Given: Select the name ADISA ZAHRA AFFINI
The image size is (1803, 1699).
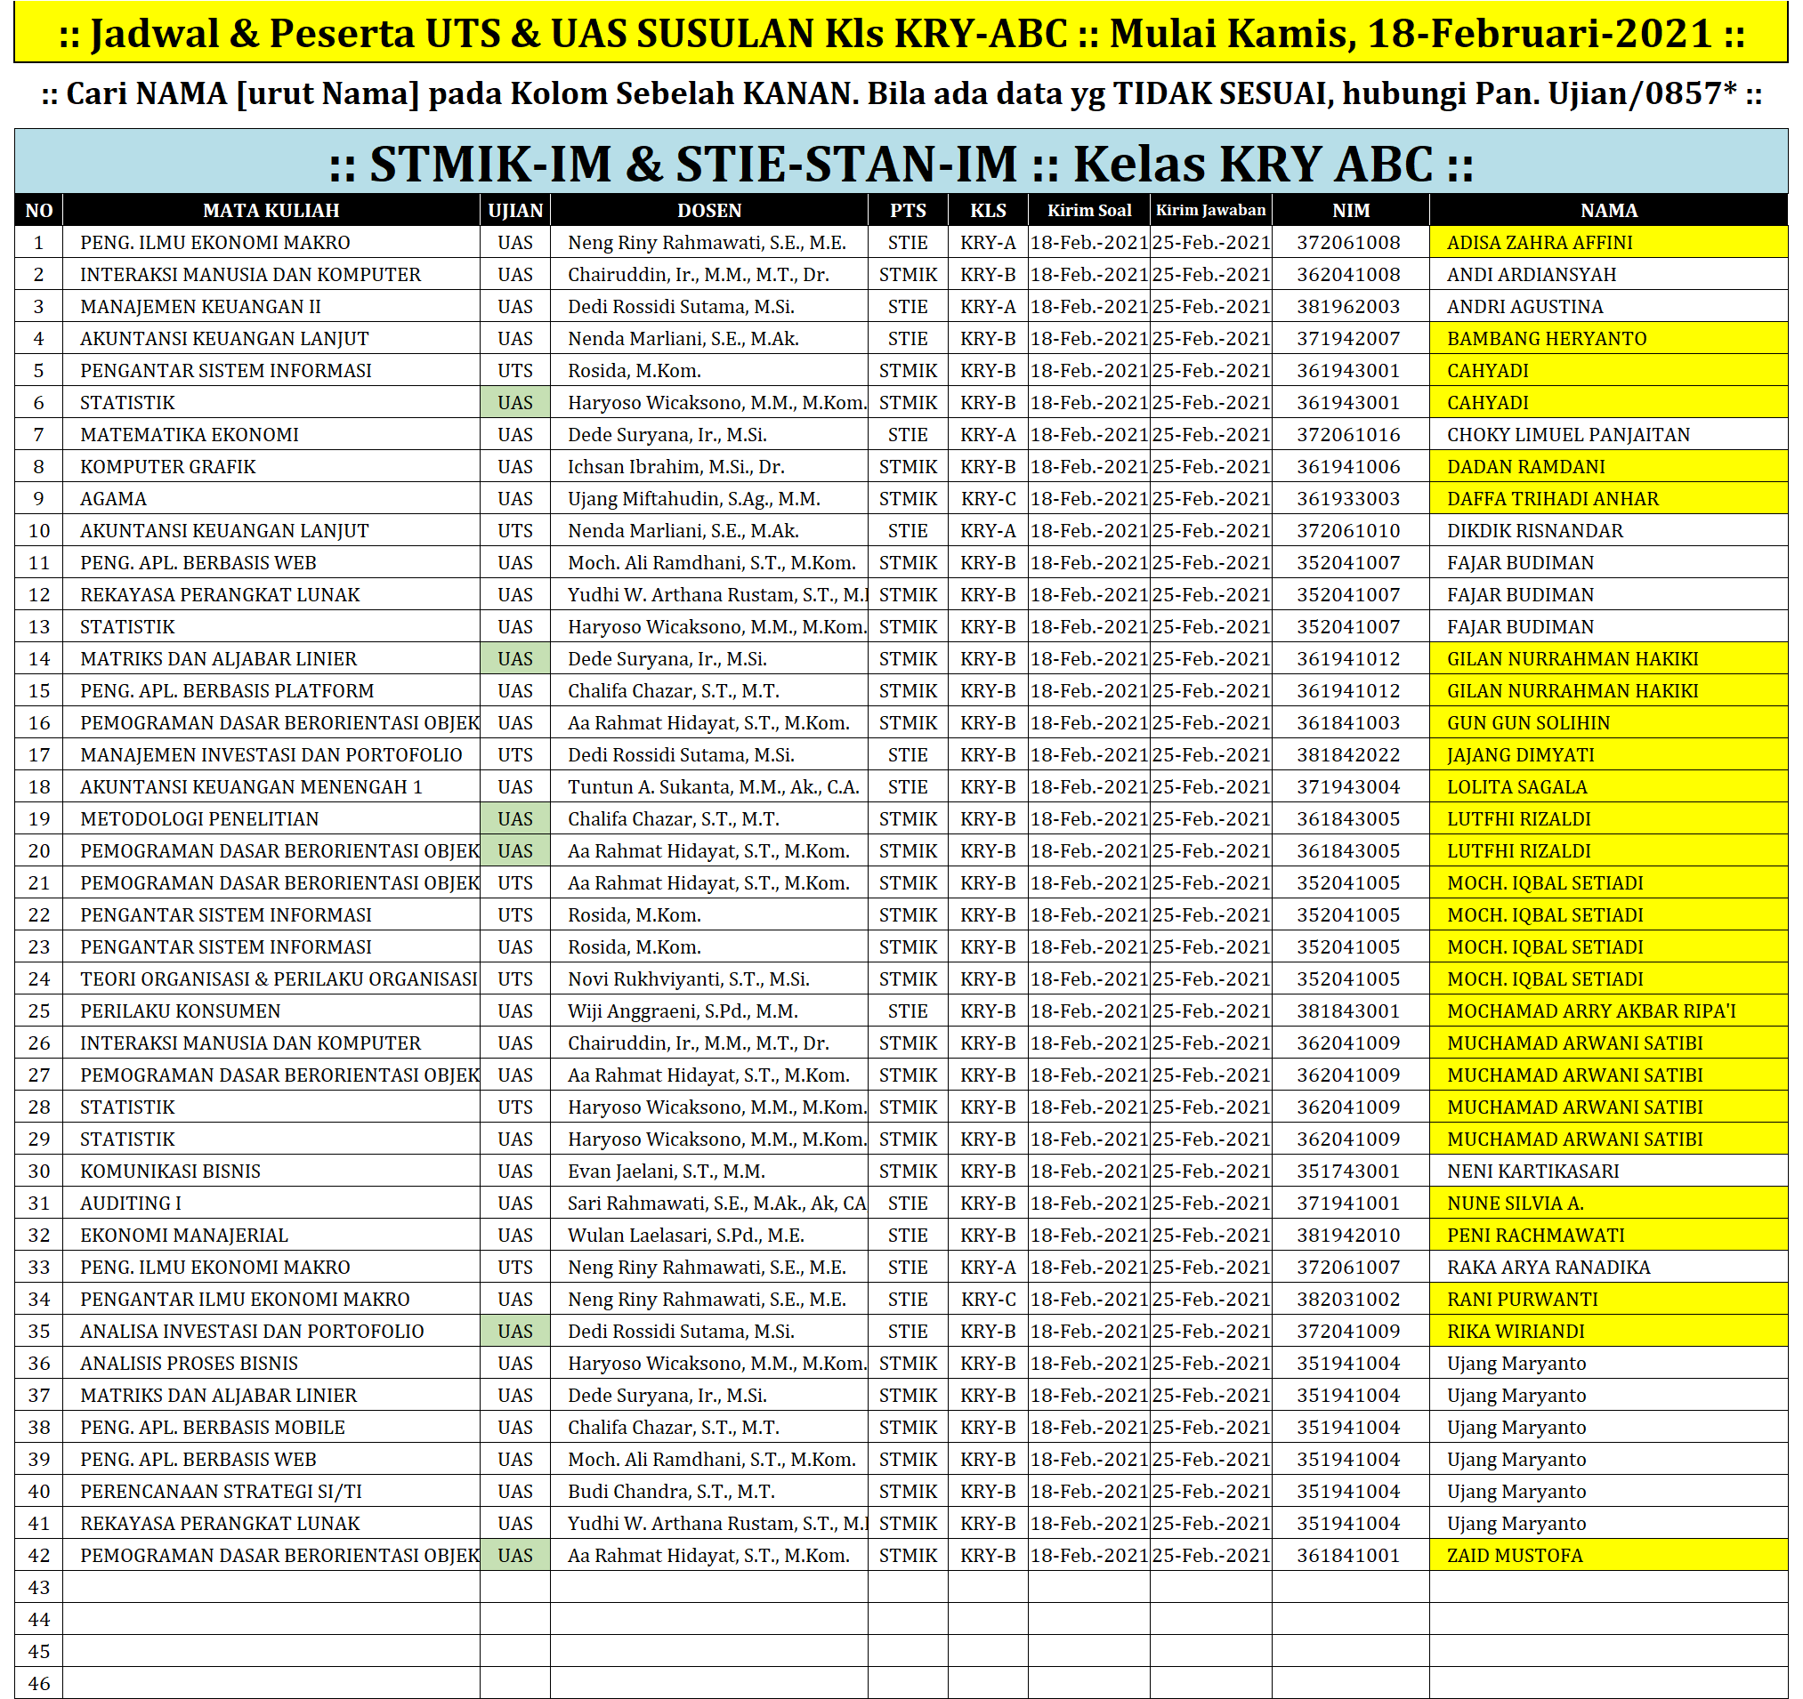Looking at the screenshot, I should pyautogui.click(x=1539, y=243).
